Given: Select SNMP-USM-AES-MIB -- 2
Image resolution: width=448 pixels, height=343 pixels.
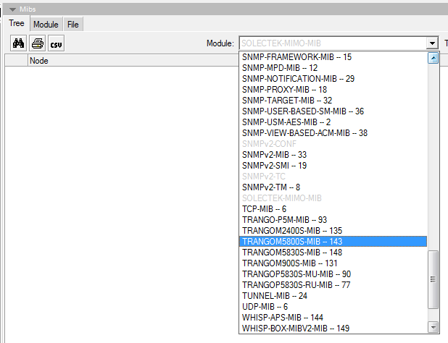Looking at the screenshot, I should (333, 122).
